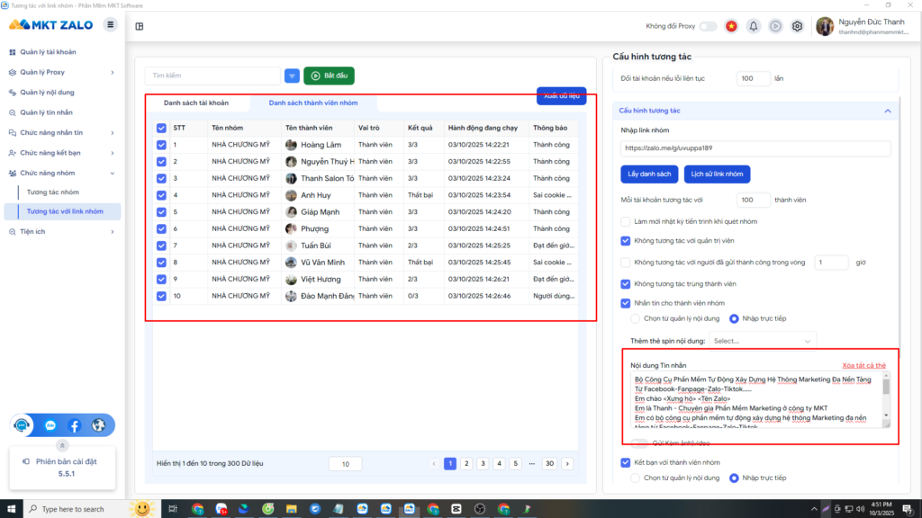Open the notifications bell icon
Image resolution: width=922 pixels, height=518 pixels.
(754, 26)
